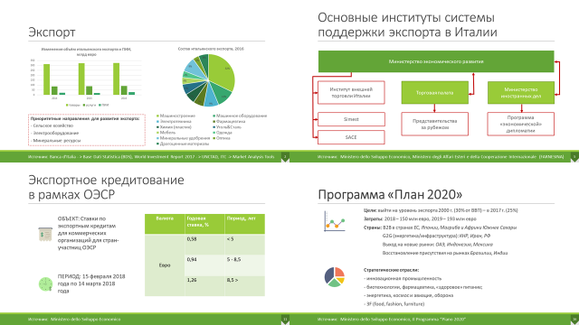This screenshot has width=579, height=325.
Task: Click the Министерство иностранных дел box
Action: pyautogui.click(x=521, y=92)
